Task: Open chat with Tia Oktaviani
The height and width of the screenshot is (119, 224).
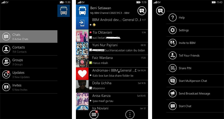Action: [x=112, y=36]
